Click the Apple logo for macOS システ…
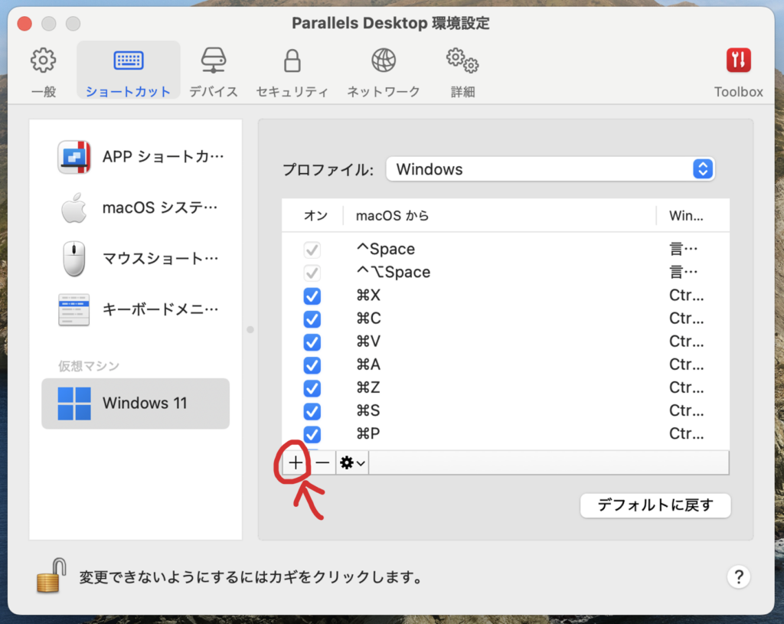Screen dimensions: 784x624 [x=73, y=207]
